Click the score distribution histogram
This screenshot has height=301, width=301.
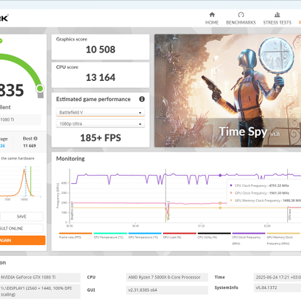20,181
